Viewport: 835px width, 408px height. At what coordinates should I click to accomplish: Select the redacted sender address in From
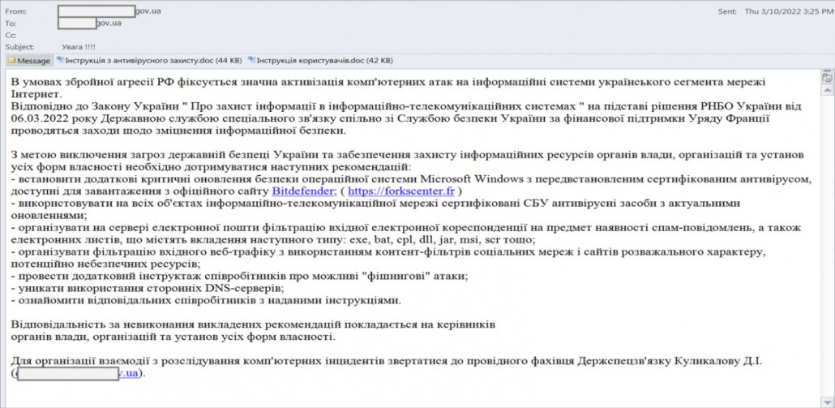pyautogui.click(x=109, y=11)
